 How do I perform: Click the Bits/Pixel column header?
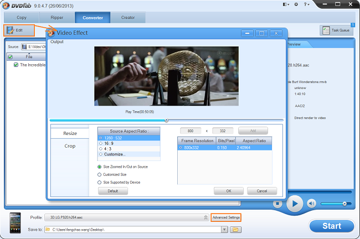(x=226, y=141)
